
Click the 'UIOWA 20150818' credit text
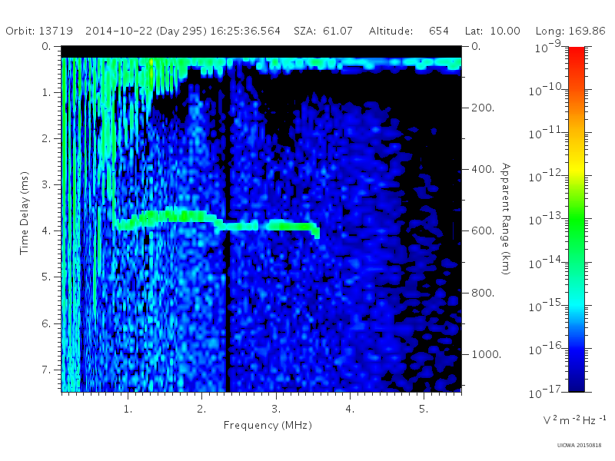579,446
